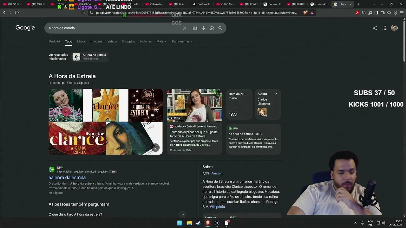Open the Ferramentas dropdown
Viewport: 406px width, 228px height.
click(x=182, y=41)
